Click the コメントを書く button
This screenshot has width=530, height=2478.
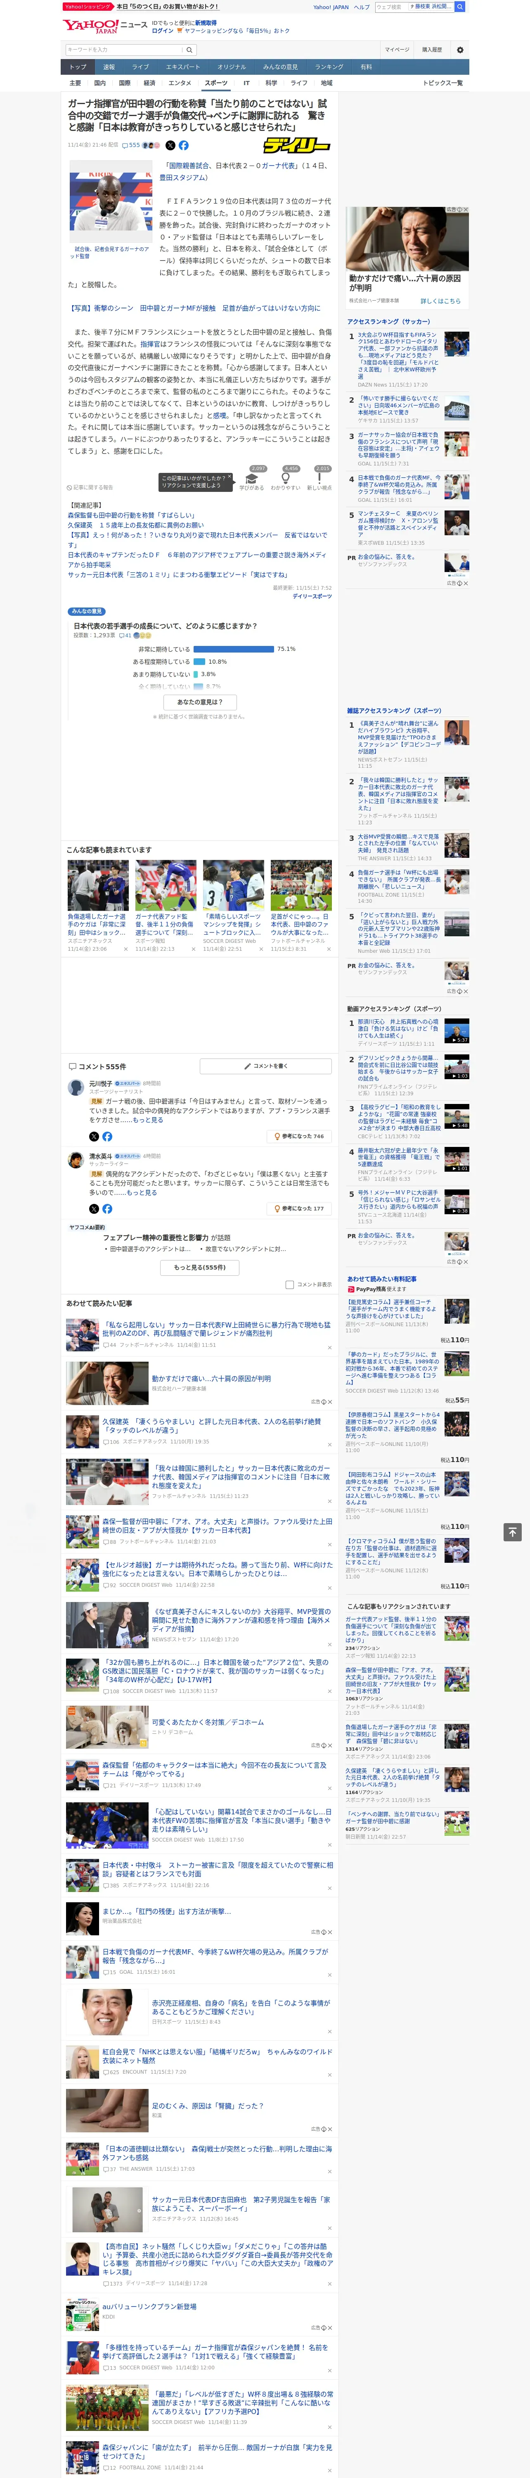266,1066
